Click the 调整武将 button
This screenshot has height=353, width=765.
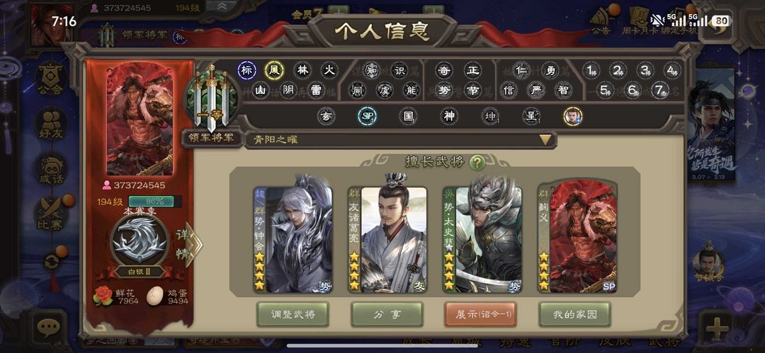[293, 315]
